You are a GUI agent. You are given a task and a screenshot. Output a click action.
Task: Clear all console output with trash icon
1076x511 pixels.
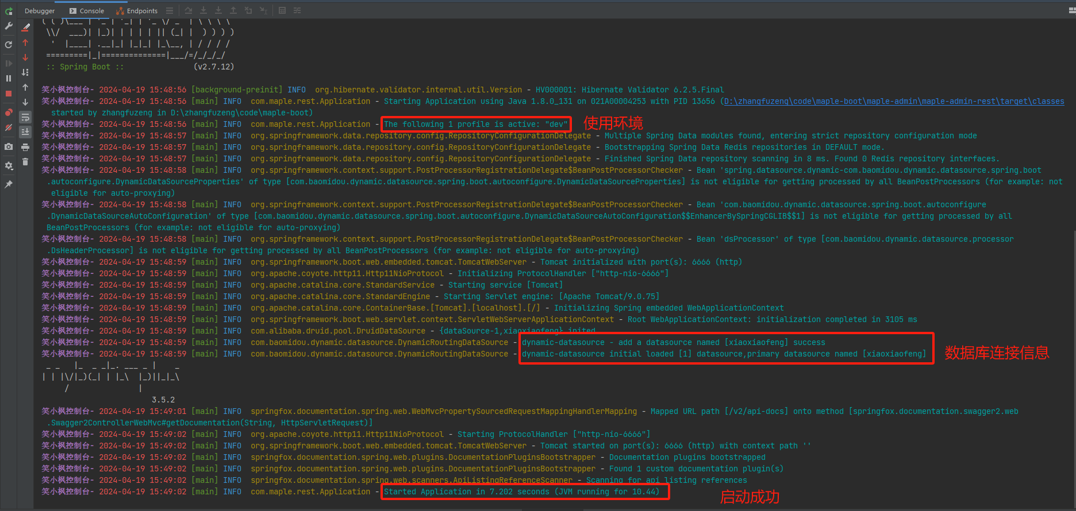pyautogui.click(x=25, y=162)
